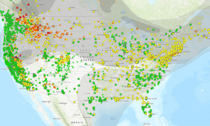Screen dimensions: 210x126
Task: Click the fire icon in South Dakota
Action: pyautogui.click(x=84, y=38)
